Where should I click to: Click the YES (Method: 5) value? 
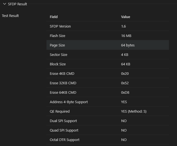pyautogui.click(x=134, y=111)
